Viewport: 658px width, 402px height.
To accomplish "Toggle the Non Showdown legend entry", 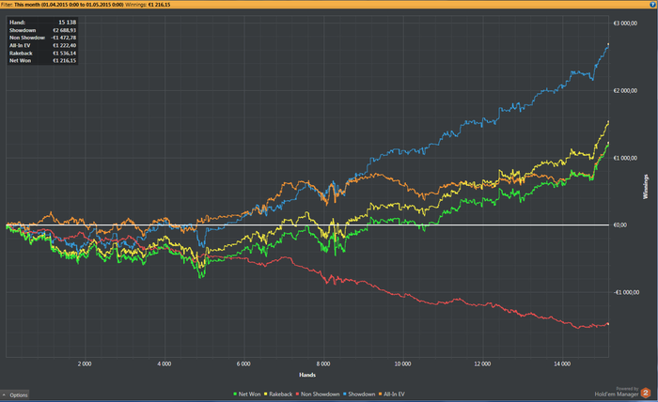I will [318, 394].
